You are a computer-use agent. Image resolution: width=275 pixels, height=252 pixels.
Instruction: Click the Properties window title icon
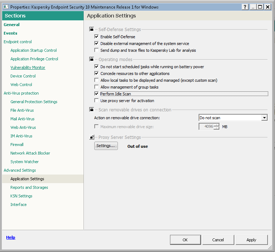point(6,7)
